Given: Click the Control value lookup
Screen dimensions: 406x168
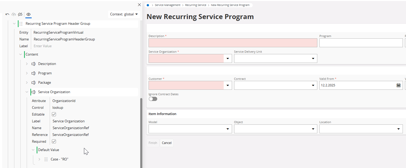Looking at the screenshot, I should (58, 107).
